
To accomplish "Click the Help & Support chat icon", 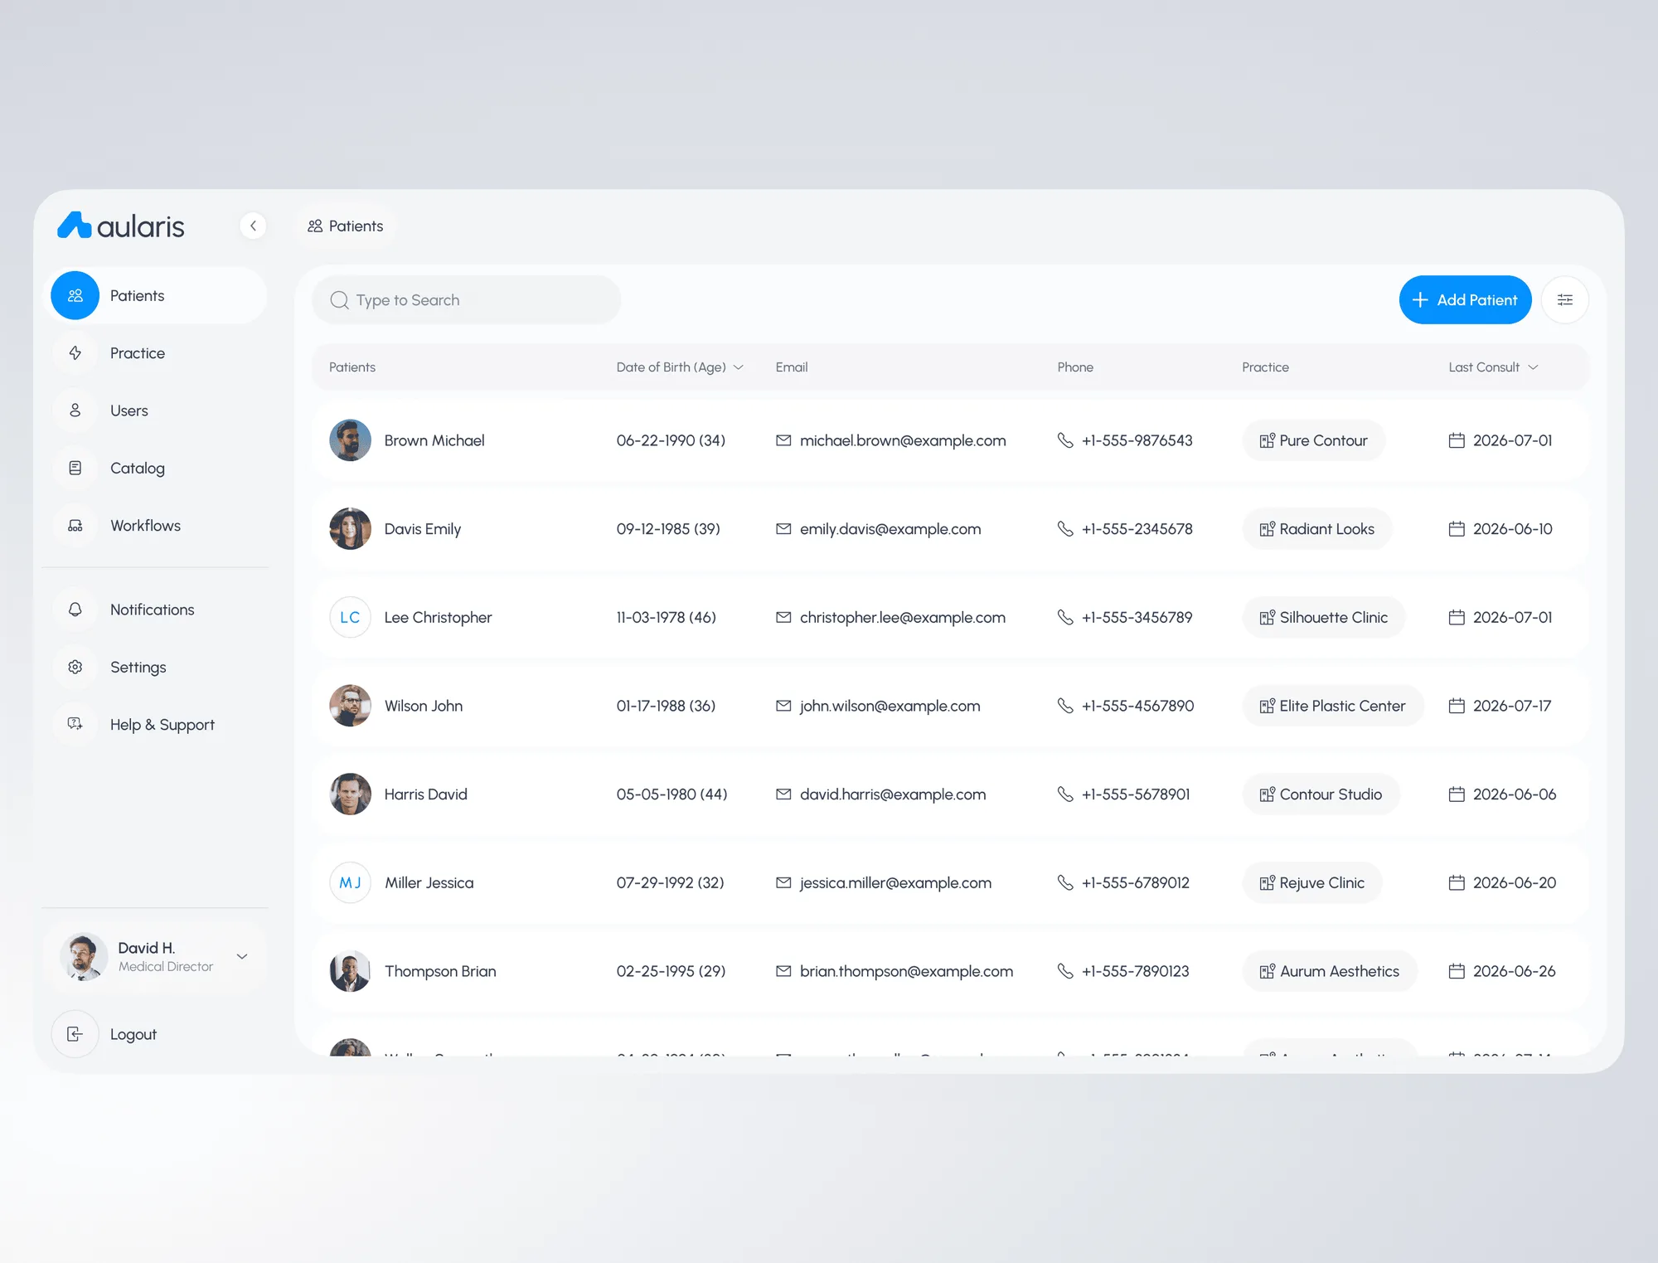I will (x=75, y=724).
